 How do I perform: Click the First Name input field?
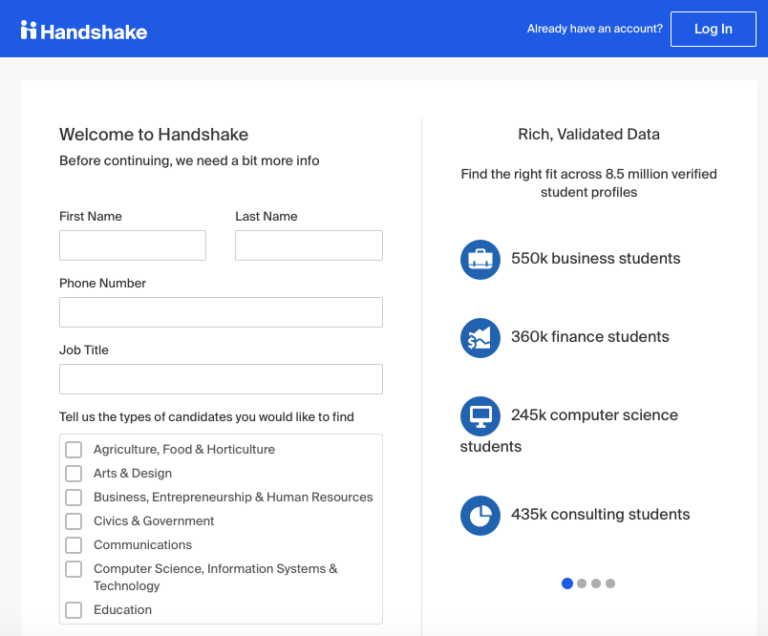click(x=132, y=245)
